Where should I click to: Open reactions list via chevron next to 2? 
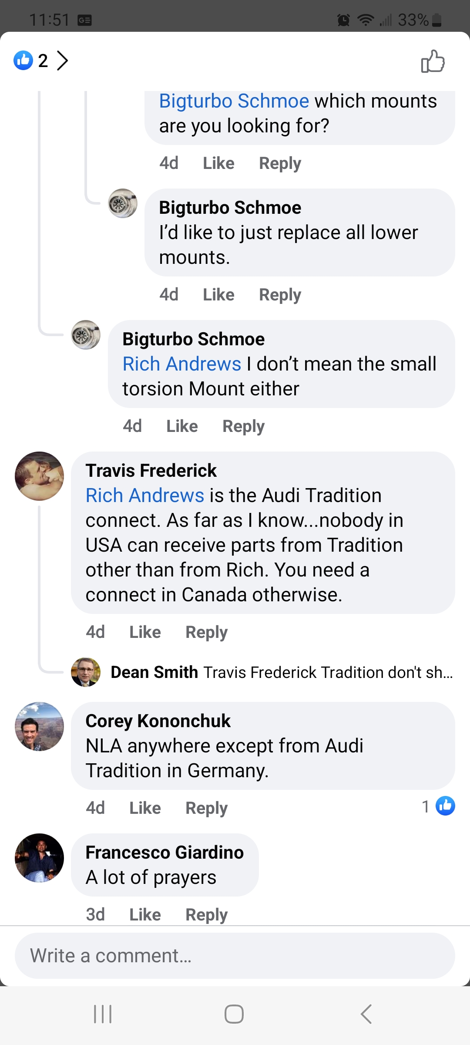tap(63, 61)
